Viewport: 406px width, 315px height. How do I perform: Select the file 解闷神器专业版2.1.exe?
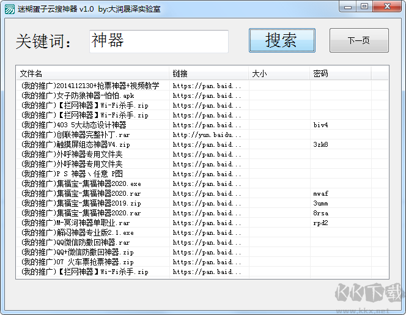(x=78, y=232)
